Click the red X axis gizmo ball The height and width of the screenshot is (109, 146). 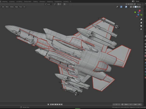click(x=140, y=11)
